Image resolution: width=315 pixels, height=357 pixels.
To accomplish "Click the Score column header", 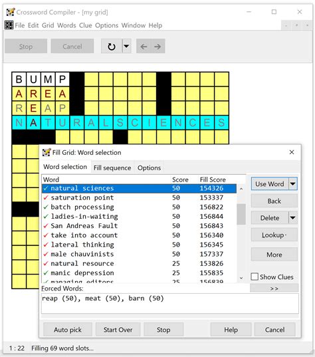I will (180, 179).
